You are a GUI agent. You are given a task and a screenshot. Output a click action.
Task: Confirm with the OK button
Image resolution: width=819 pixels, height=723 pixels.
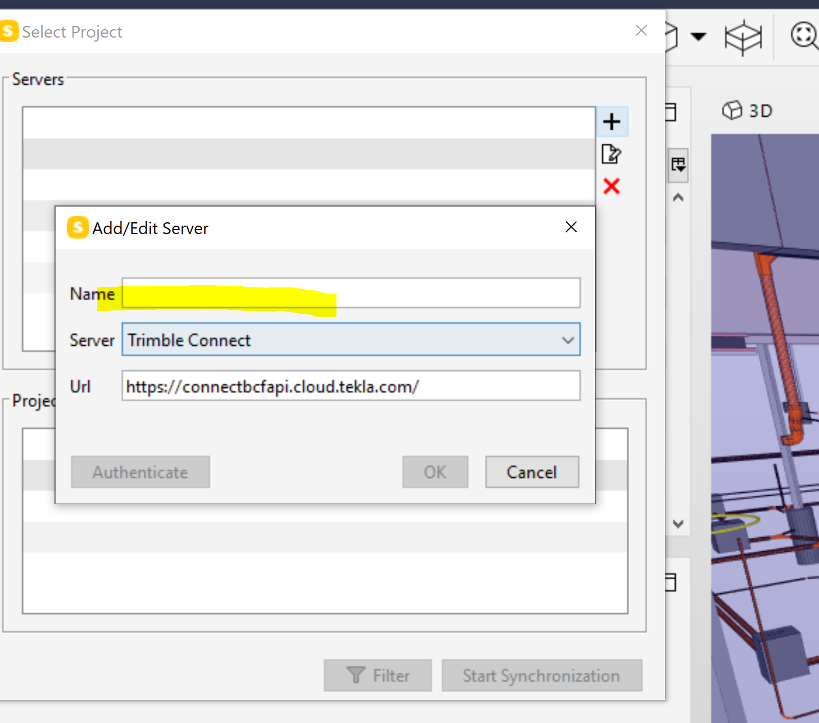[x=435, y=472]
